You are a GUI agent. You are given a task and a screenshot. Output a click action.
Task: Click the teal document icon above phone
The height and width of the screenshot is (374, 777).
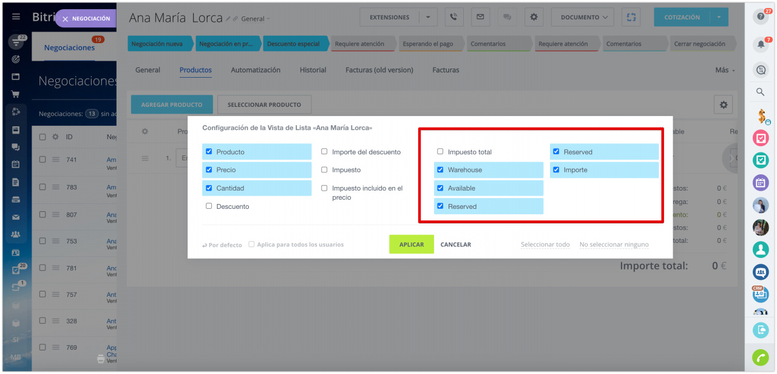pos(761,330)
